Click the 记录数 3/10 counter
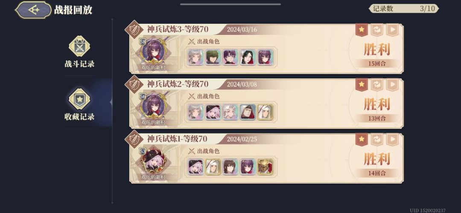This screenshot has height=213, width=461. click(x=404, y=9)
